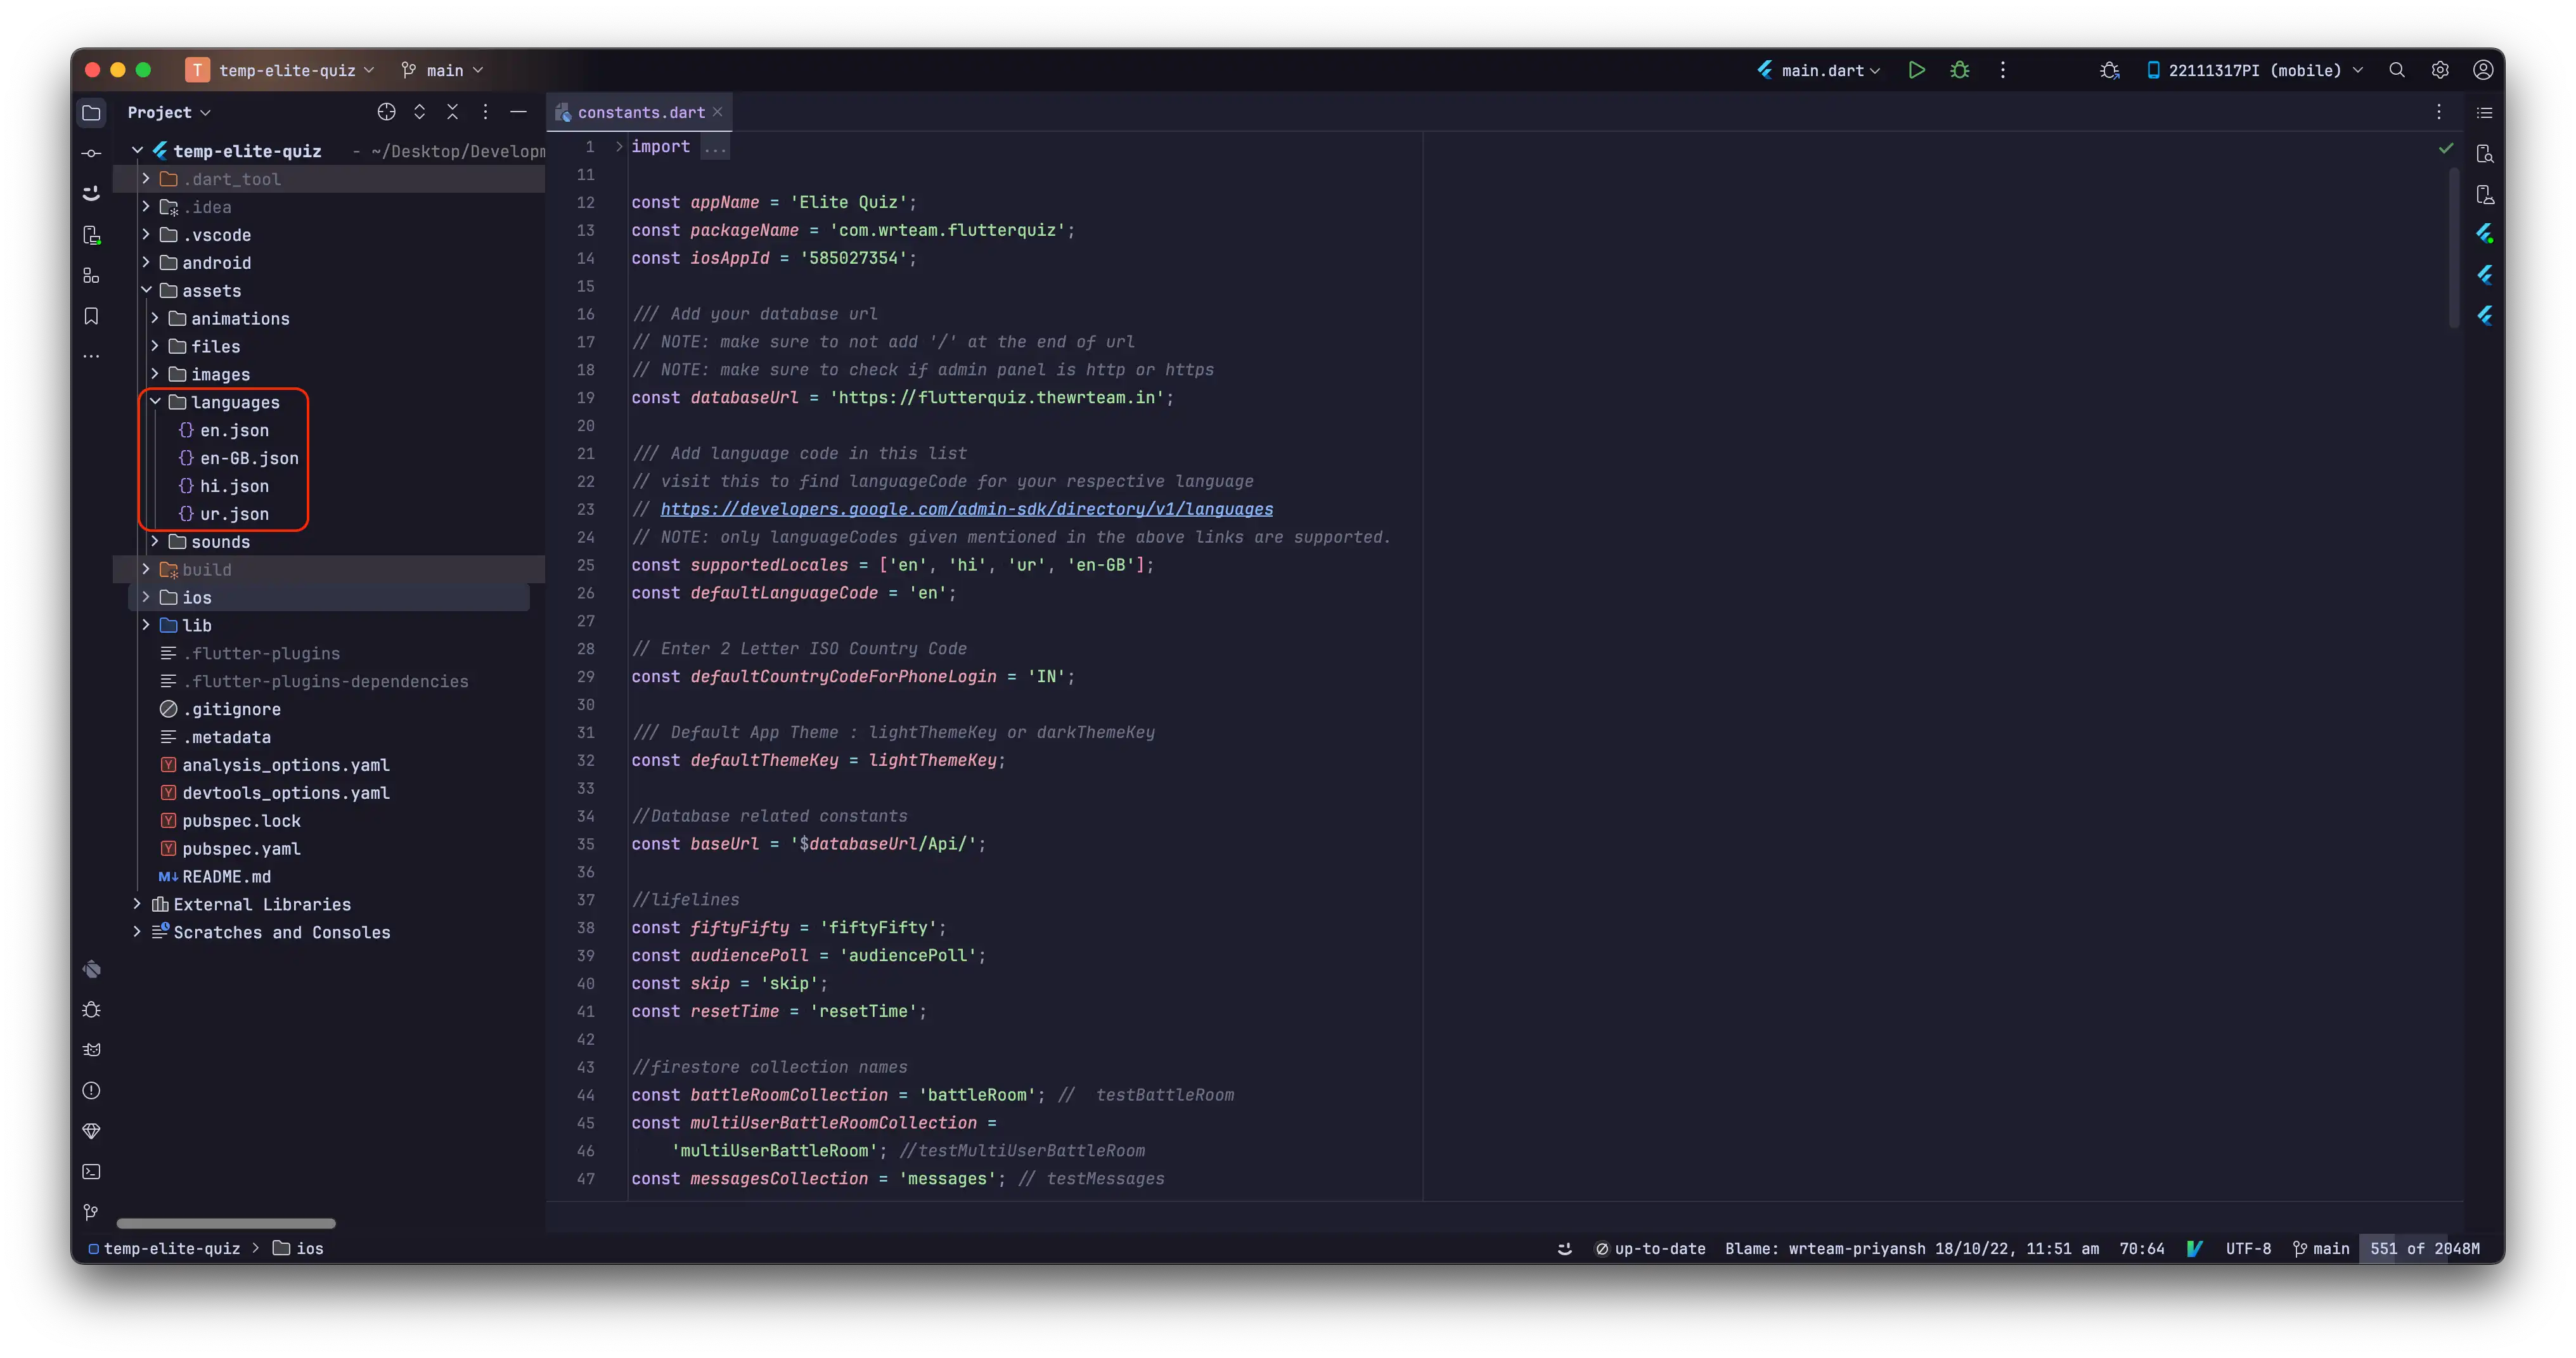Unfold the collapsed import region
The image size is (2576, 1358).
(x=619, y=147)
